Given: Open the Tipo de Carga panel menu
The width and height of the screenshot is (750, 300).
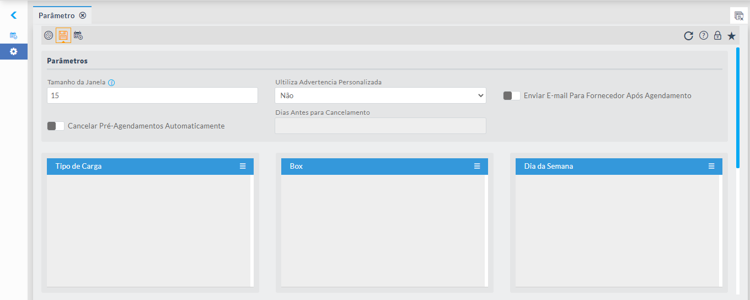Looking at the screenshot, I should coord(243,166).
